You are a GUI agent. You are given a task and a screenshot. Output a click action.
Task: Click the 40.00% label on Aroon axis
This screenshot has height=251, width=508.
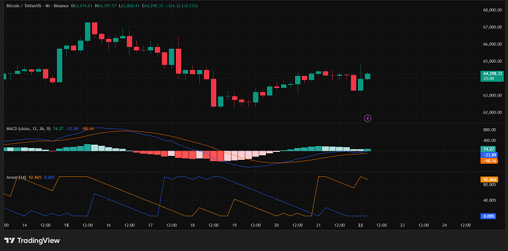coord(490,201)
